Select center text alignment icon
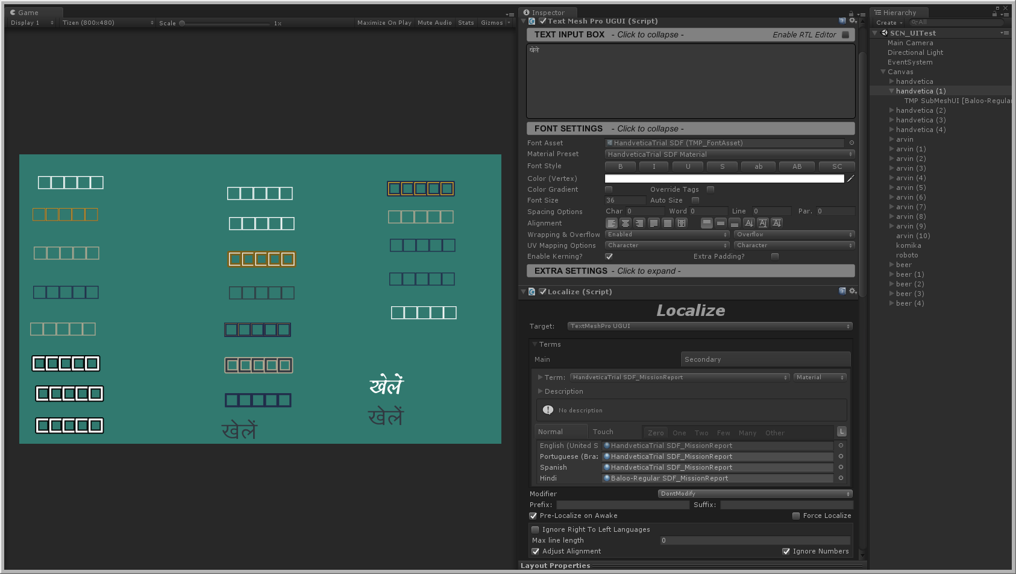1016x574 pixels. [626, 223]
